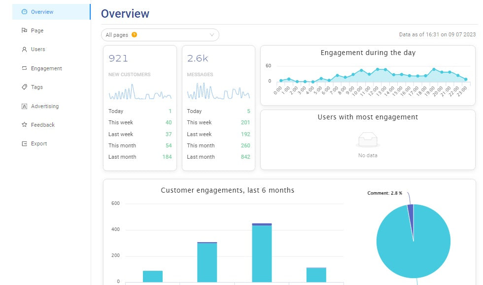This screenshot has height=285, width=483.
Task: Click the Export icon in sidebar
Action: 25,143
